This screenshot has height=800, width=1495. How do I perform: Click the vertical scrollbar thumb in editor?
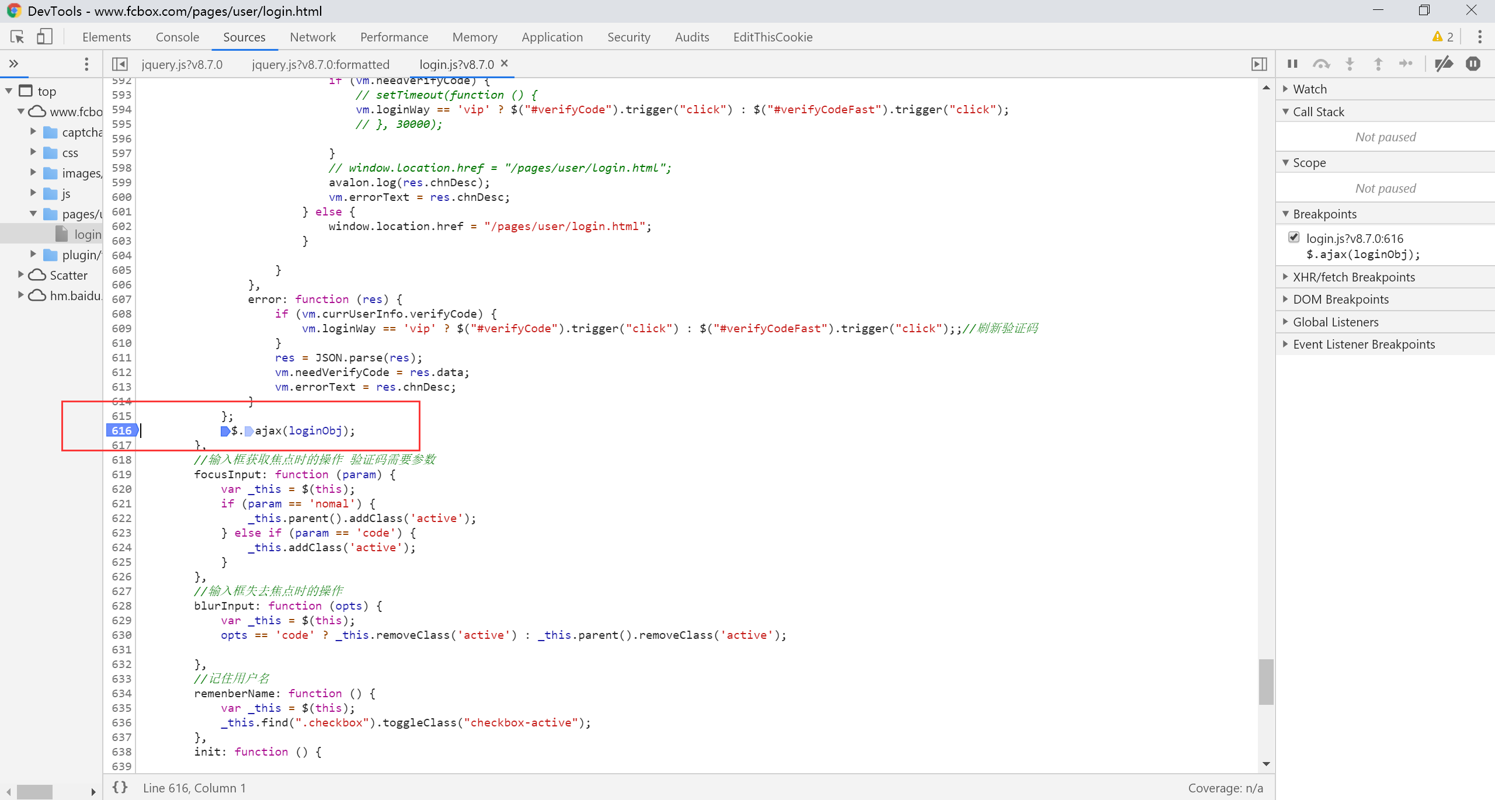click(x=1265, y=681)
